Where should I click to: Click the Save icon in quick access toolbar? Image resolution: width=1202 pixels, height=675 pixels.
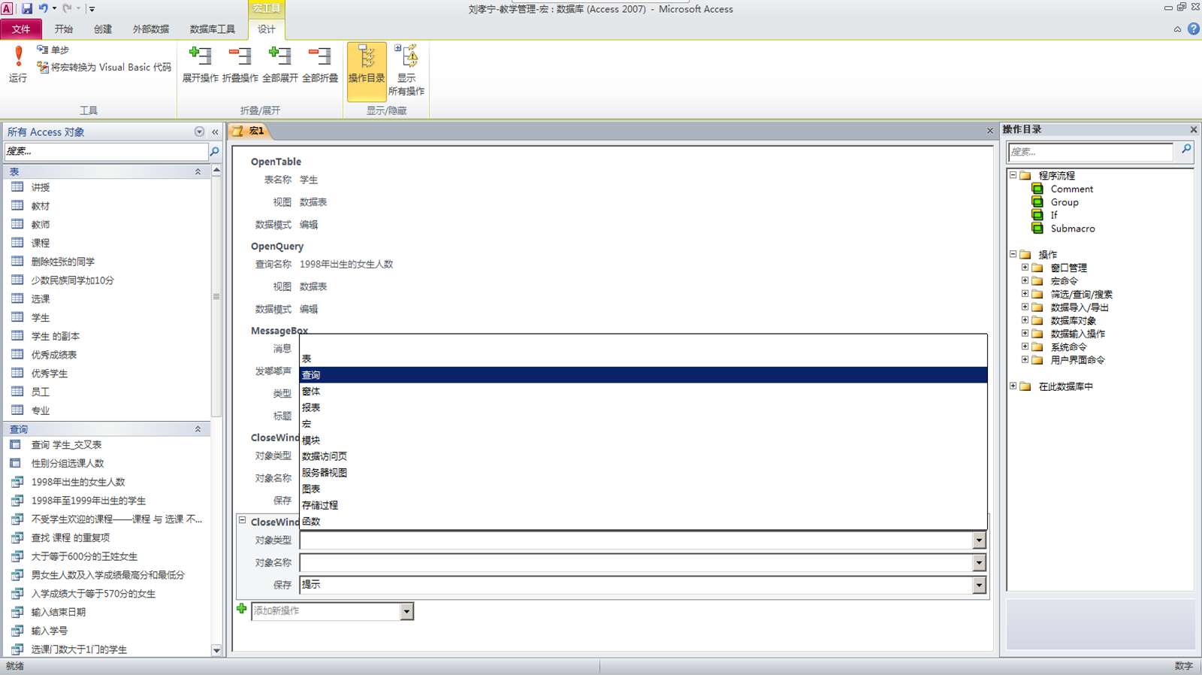tap(27, 8)
